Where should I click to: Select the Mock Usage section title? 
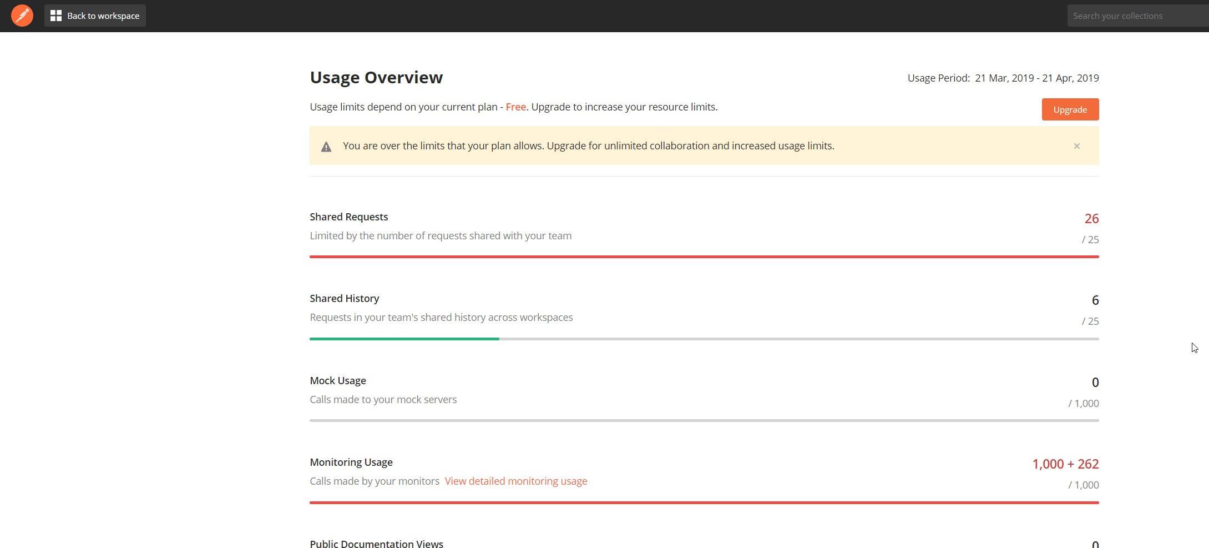coord(337,380)
